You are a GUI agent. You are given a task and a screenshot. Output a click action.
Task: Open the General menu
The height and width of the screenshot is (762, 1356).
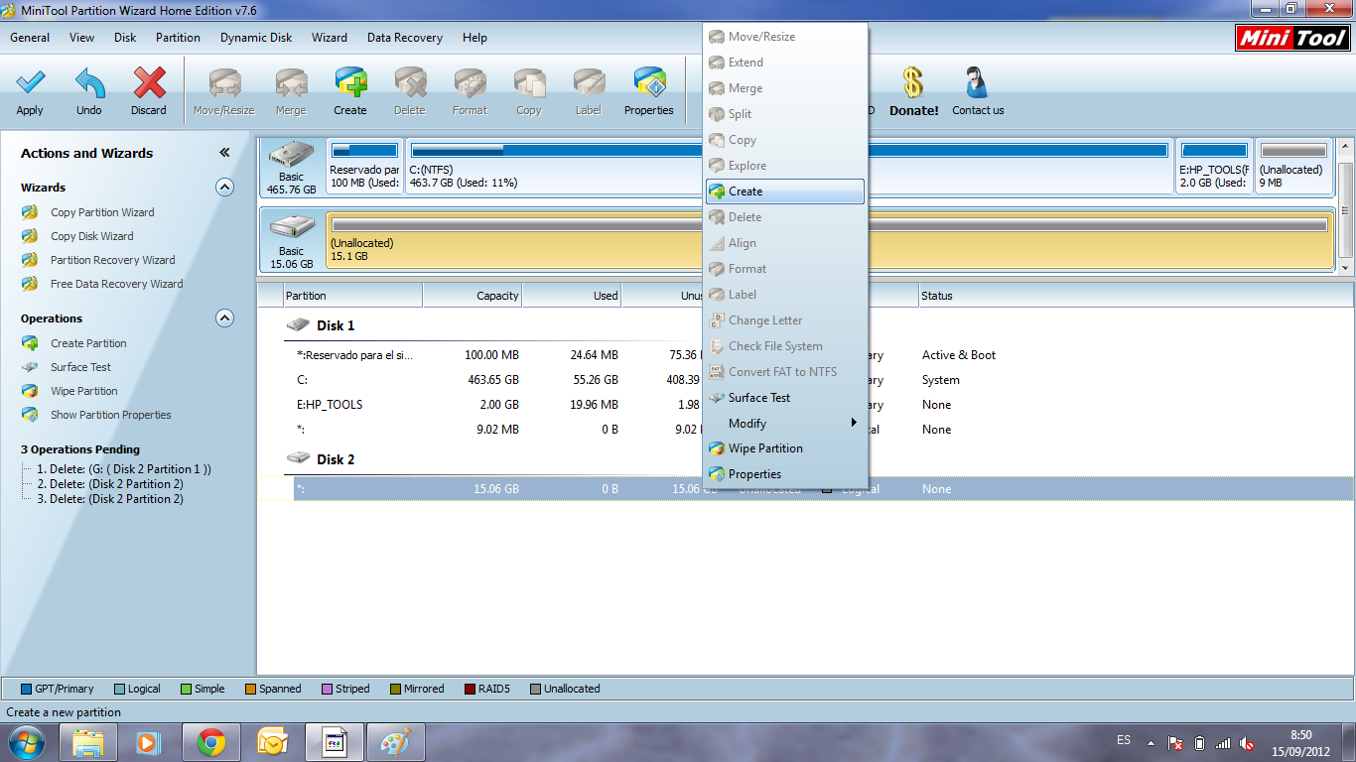[x=30, y=38]
